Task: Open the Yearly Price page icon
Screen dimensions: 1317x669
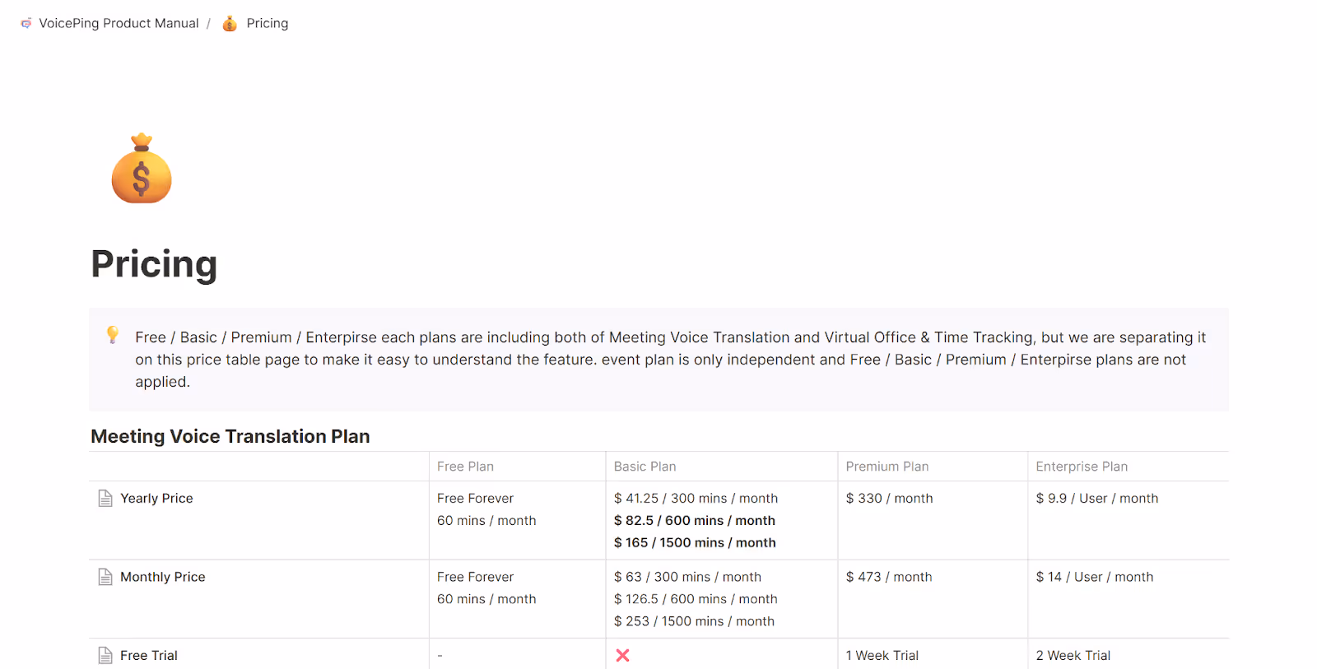Action: [x=105, y=498]
